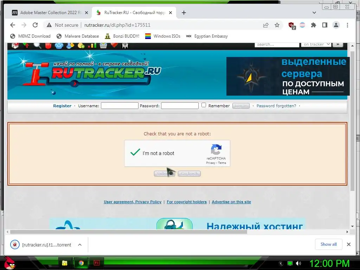Click the red and green arrows tracker icon
The height and width of the screenshot is (270, 360).
pos(26,45)
